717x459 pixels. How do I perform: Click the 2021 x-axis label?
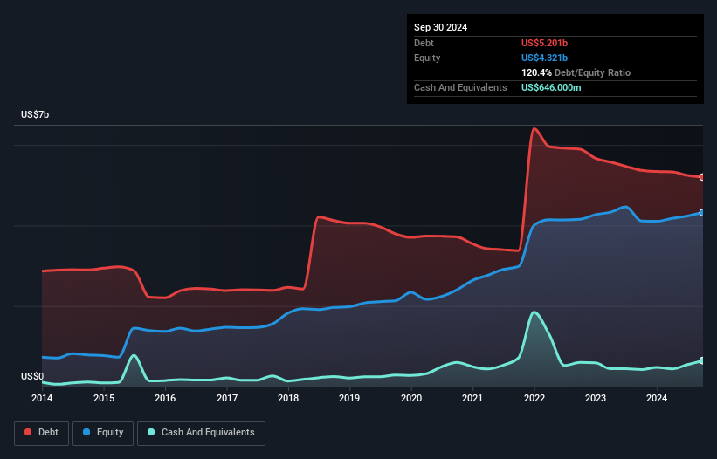point(472,398)
